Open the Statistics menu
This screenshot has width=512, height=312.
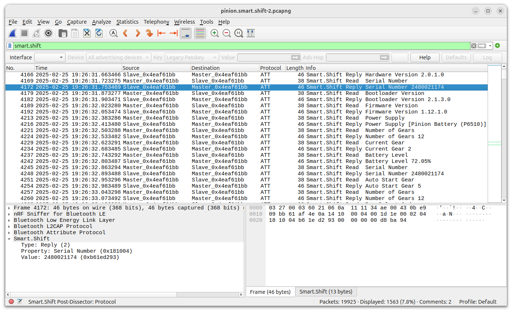click(127, 22)
